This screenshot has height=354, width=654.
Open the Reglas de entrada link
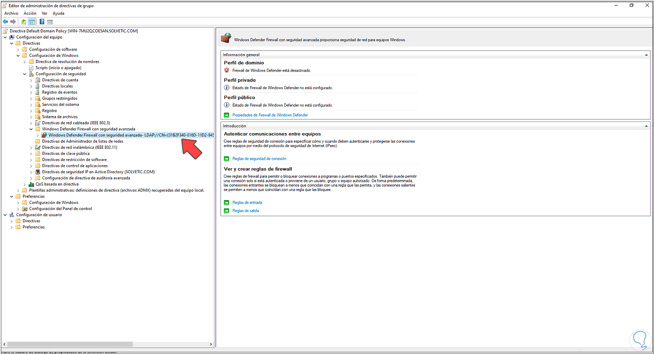247,202
